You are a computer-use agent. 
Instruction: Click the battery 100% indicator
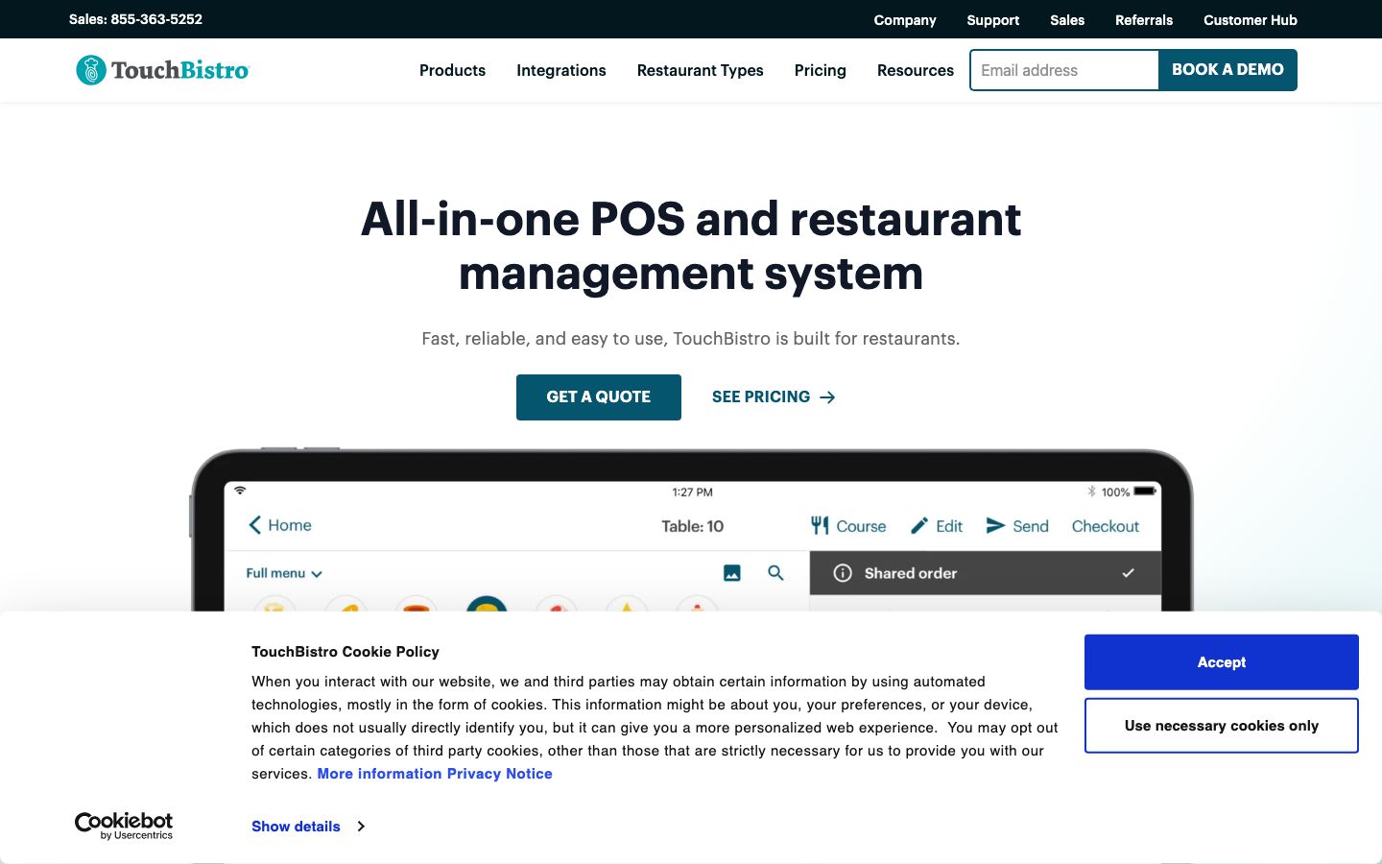(x=1128, y=492)
